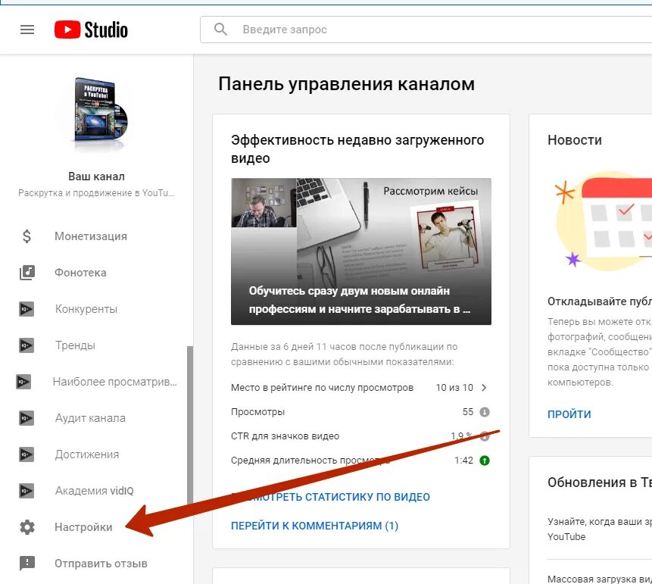Screen dimensions: 652x584
Task: Click the vidIQ icon beside Конкуренты
Action: coord(27,309)
